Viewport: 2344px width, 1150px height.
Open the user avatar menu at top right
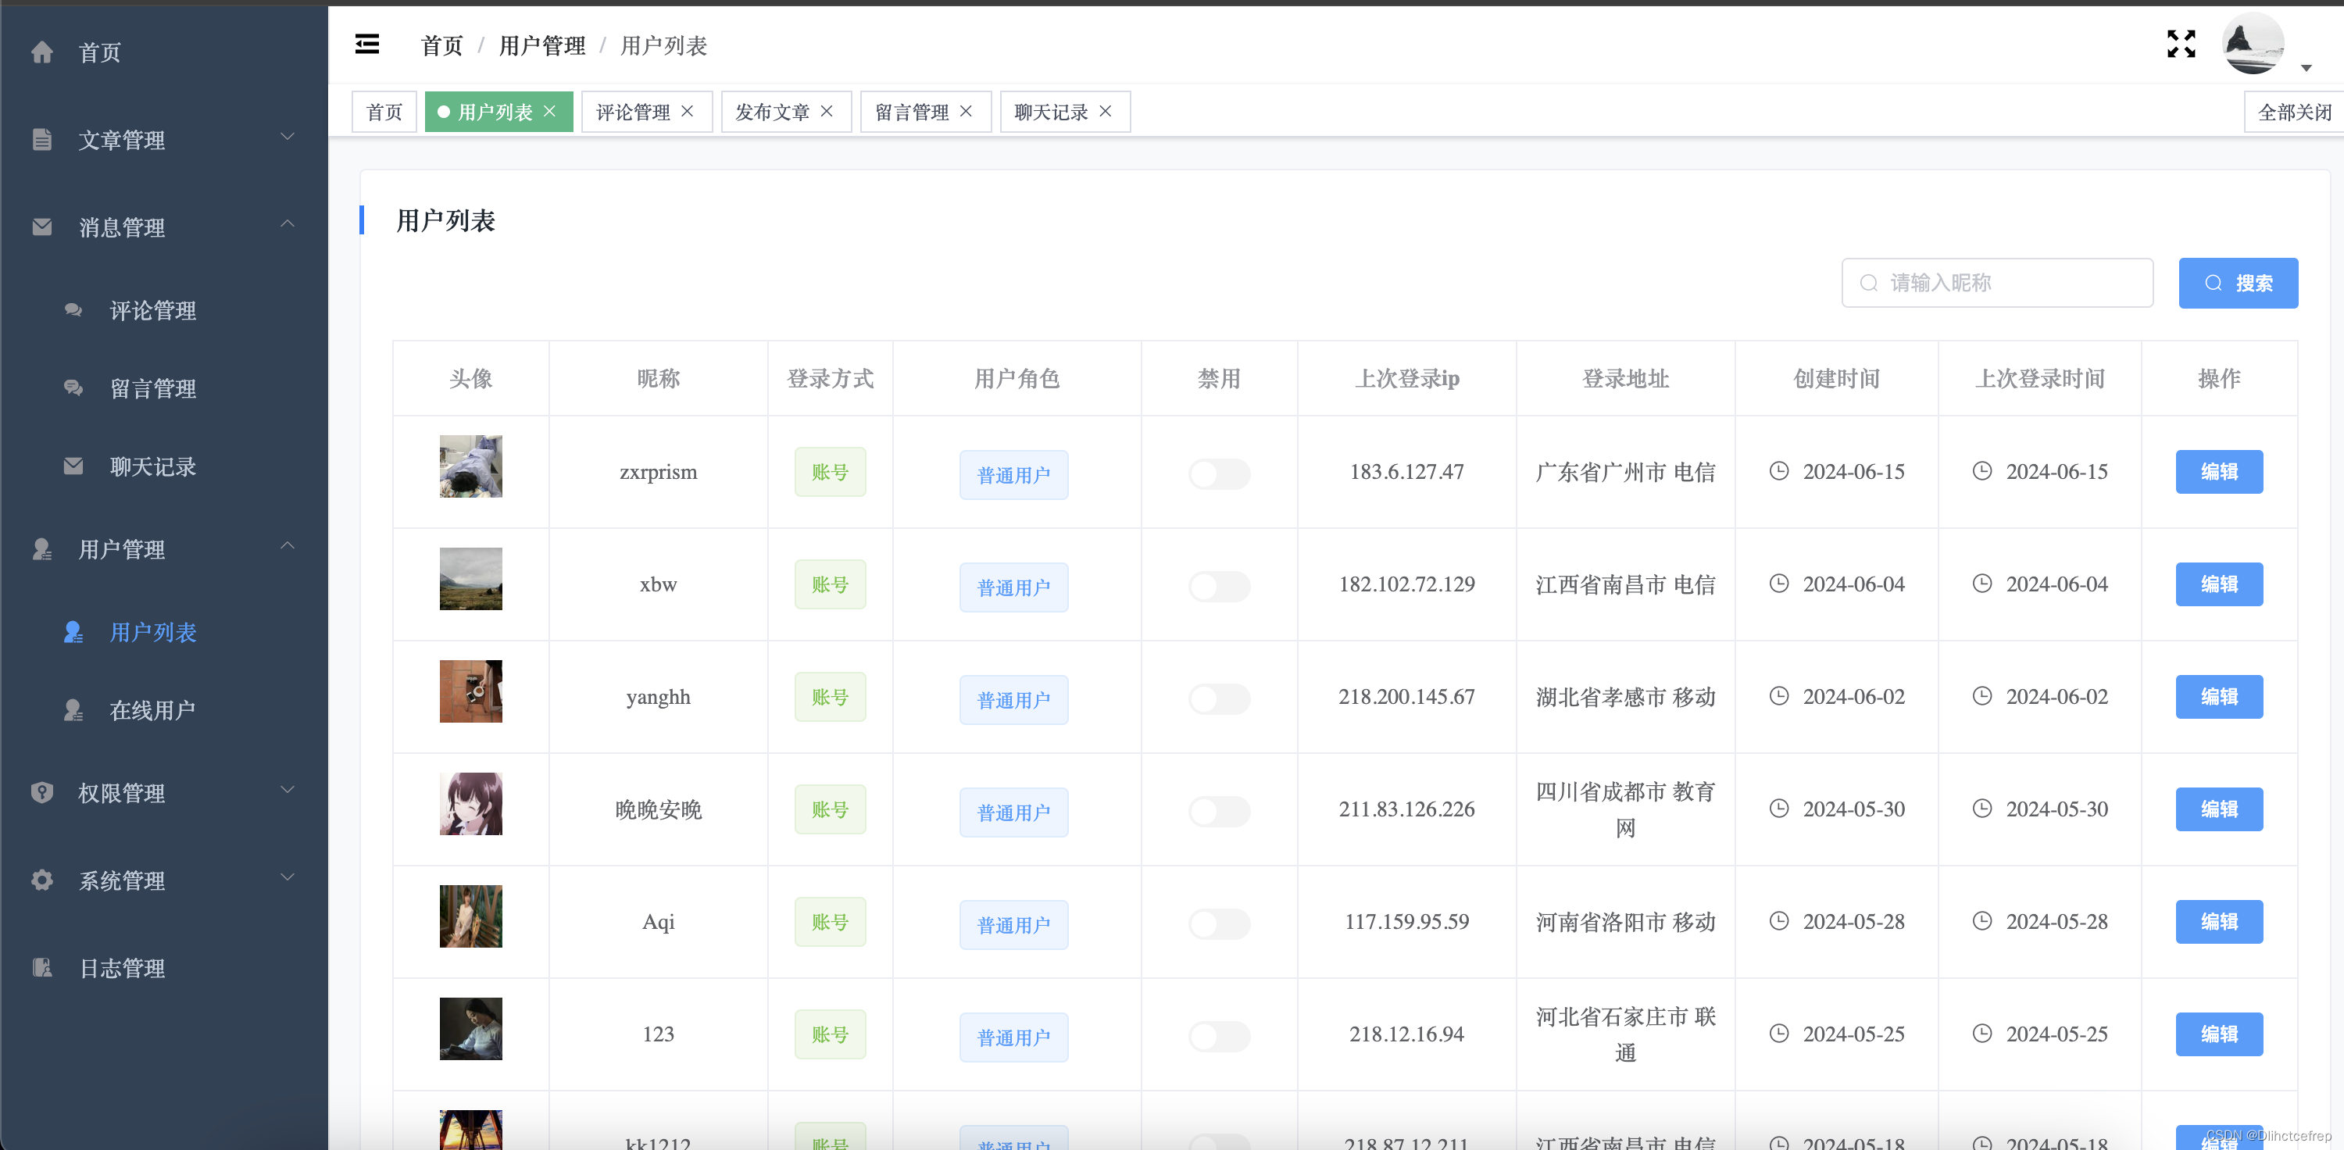coord(2253,44)
